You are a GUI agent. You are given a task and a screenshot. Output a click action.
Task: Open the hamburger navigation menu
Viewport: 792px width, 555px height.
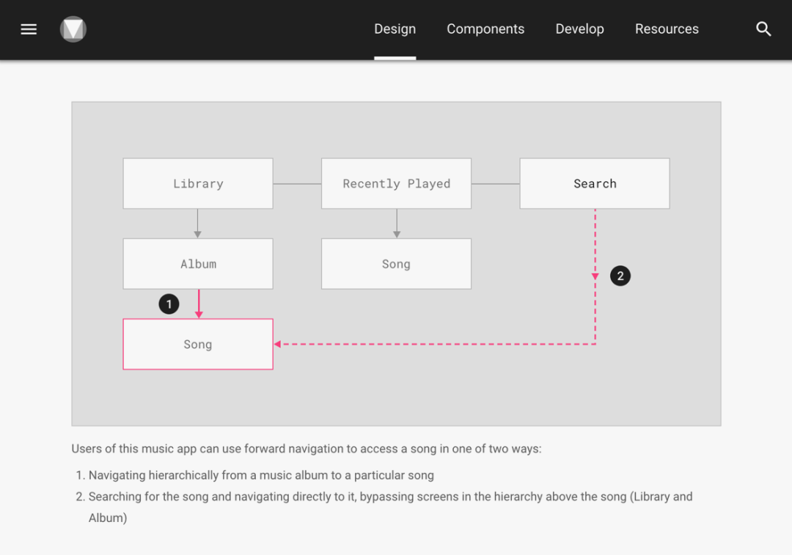[x=29, y=29]
